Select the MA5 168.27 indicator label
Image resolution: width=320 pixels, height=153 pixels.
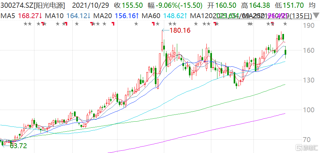(21, 16)
